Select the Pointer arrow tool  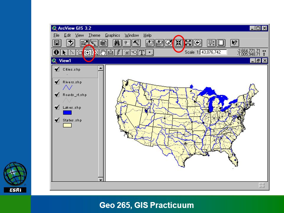pyautogui.click(x=64, y=53)
